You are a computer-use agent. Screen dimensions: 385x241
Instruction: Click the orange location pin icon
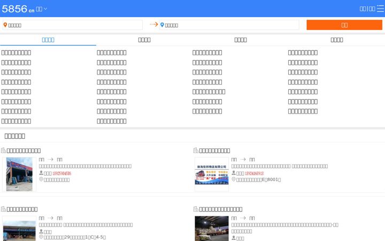pos(5,25)
